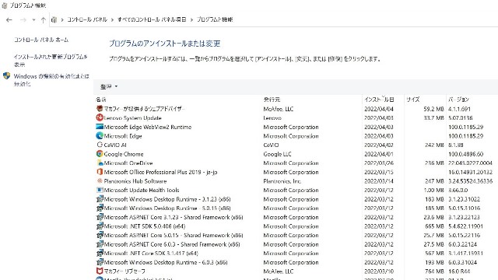Screen dimensions: 498x280
Task: Click the Back arrow in navigation bar
Action: (x=9, y=19)
